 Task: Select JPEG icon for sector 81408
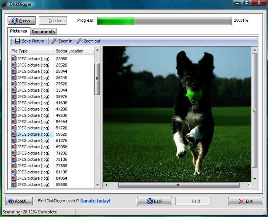click(x=14, y=172)
